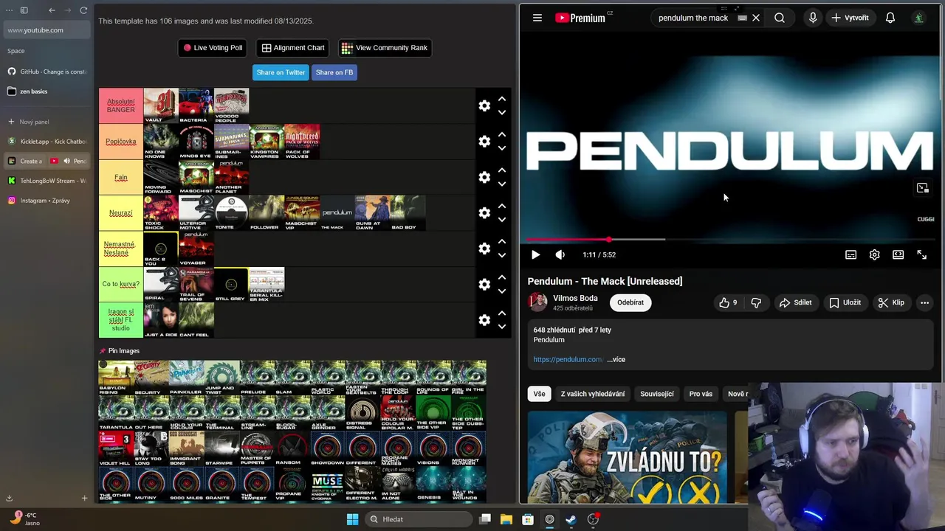
Task: Open the YouTube hamburger guide menu
Action: [x=537, y=18]
